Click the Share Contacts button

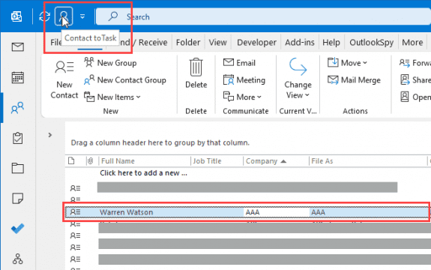(x=415, y=80)
